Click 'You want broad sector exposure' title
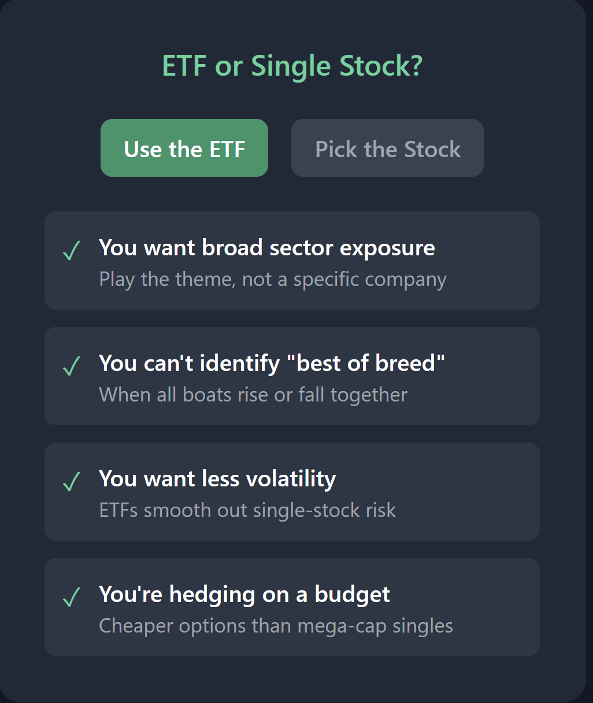This screenshot has width=593, height=703. point(267,248)
